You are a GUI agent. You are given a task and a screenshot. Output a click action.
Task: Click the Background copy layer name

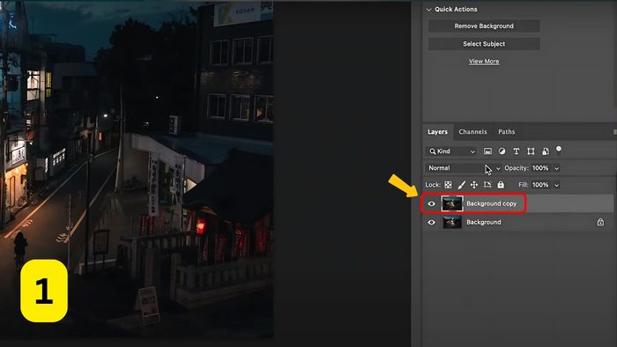pyautogui.click(x=492, y=203)
